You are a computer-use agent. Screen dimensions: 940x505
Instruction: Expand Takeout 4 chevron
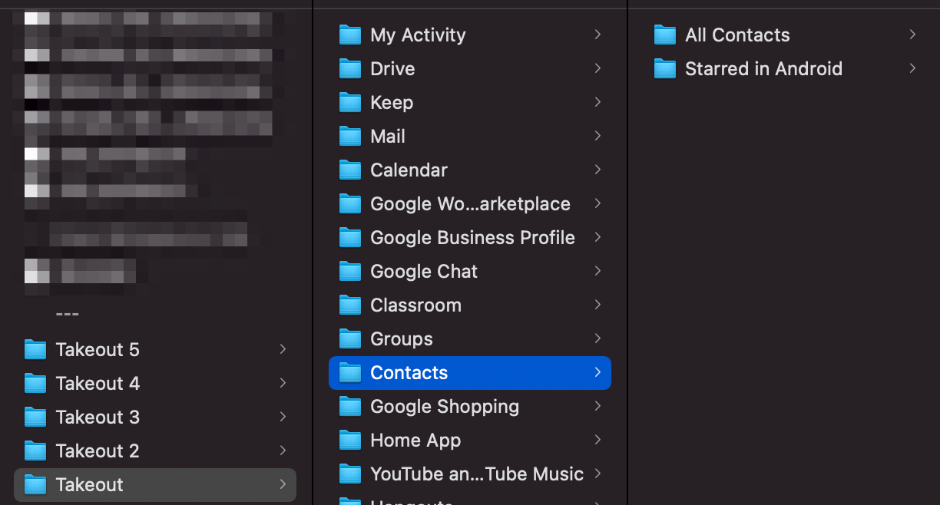(x=283, y=383)
